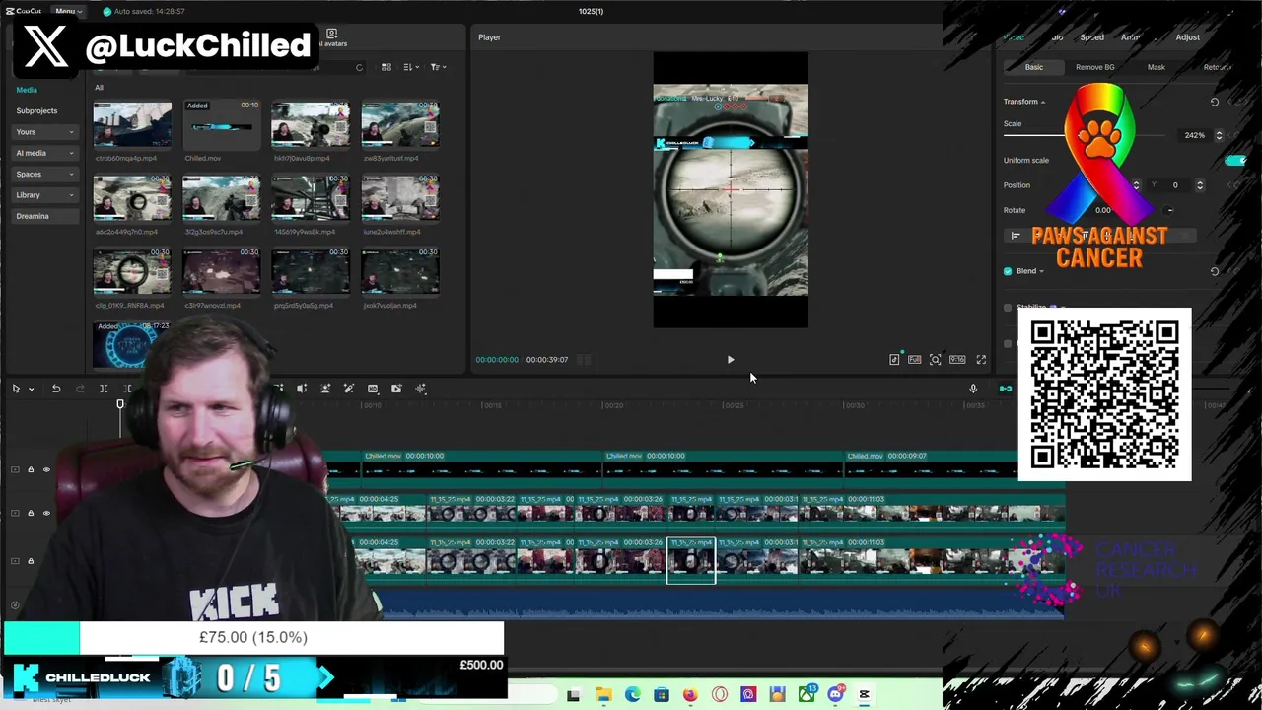The width and height of the screenshot is (1262, 710).
Task: Switch to the Speed tab
Action: click(x=1091, y=37)
